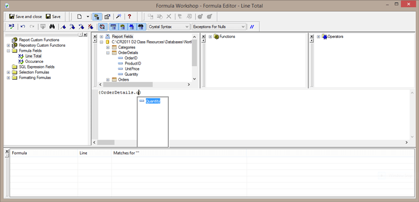Toggle the Show Field Tree button
Screen dimensions: 419x202
(x=113, y=26)
